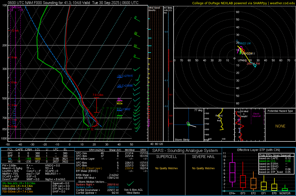
Task: Click the Classic Supercell label
Action: [256, 115]
